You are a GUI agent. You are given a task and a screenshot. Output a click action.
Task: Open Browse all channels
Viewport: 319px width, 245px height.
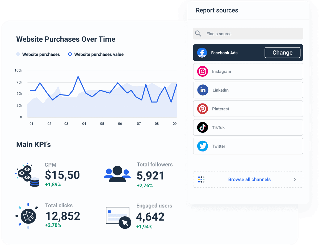tap(249, 179)
